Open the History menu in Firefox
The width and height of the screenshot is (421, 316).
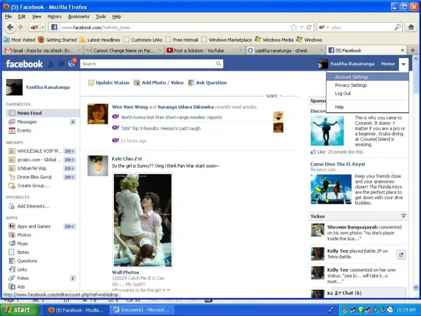pos(55,17)
